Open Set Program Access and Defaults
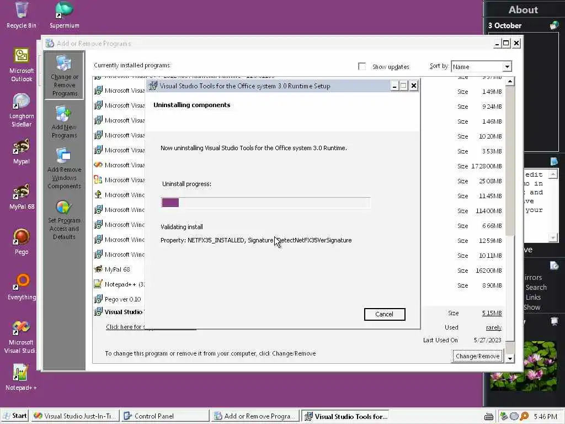This screenshot has width=565, height=424. 64,220
